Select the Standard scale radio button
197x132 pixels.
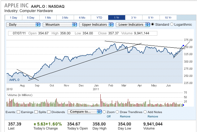[152, 24]
